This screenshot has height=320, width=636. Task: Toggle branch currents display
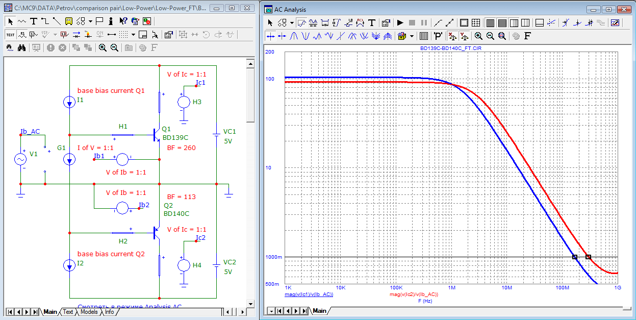(76, 34)
